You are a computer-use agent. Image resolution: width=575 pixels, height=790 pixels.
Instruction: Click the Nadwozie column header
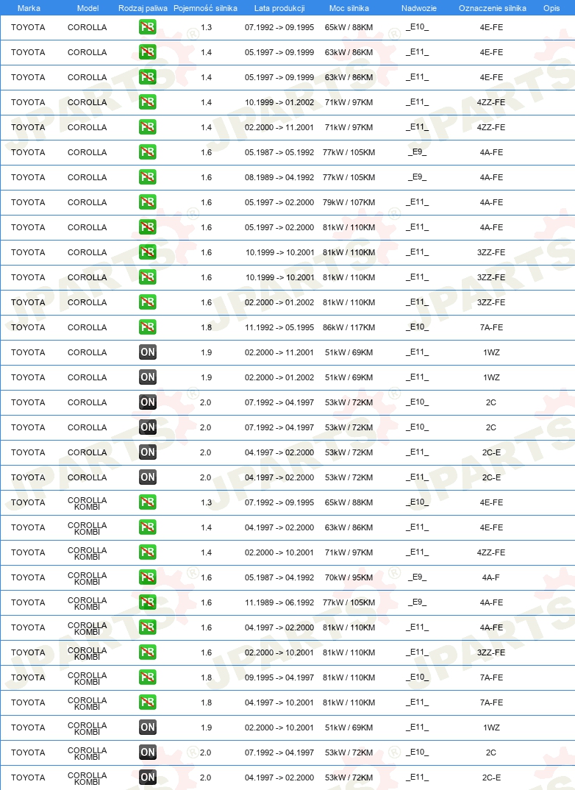click(419, 8)
